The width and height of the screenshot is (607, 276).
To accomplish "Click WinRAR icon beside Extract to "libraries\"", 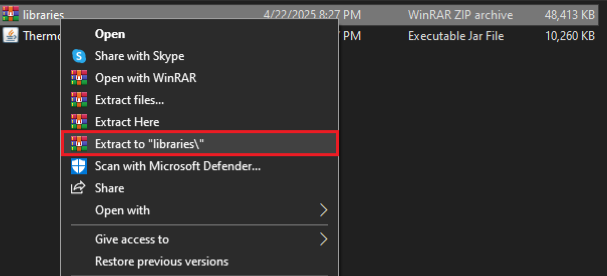I will (x=79, y=144).
